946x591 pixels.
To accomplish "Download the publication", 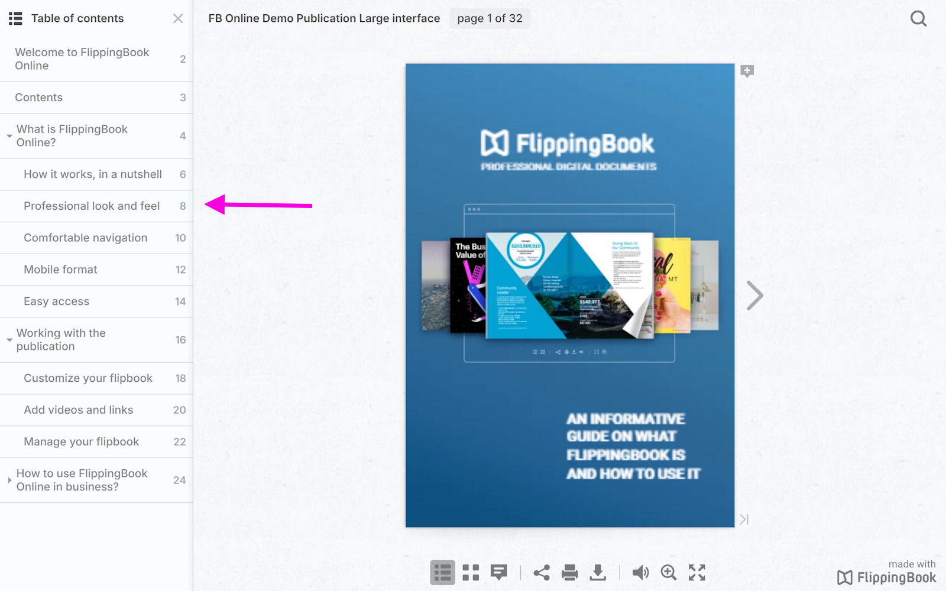I will pos(598,572).
